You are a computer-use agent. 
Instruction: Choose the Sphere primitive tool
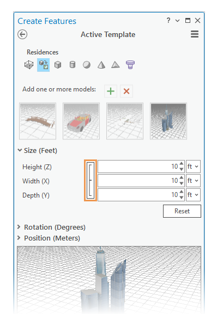87,65
